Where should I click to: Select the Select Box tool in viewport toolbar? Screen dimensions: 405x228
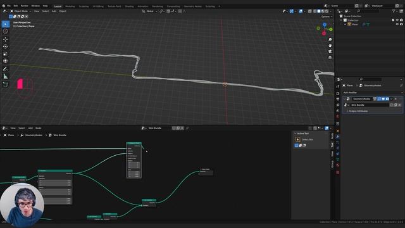6,24
